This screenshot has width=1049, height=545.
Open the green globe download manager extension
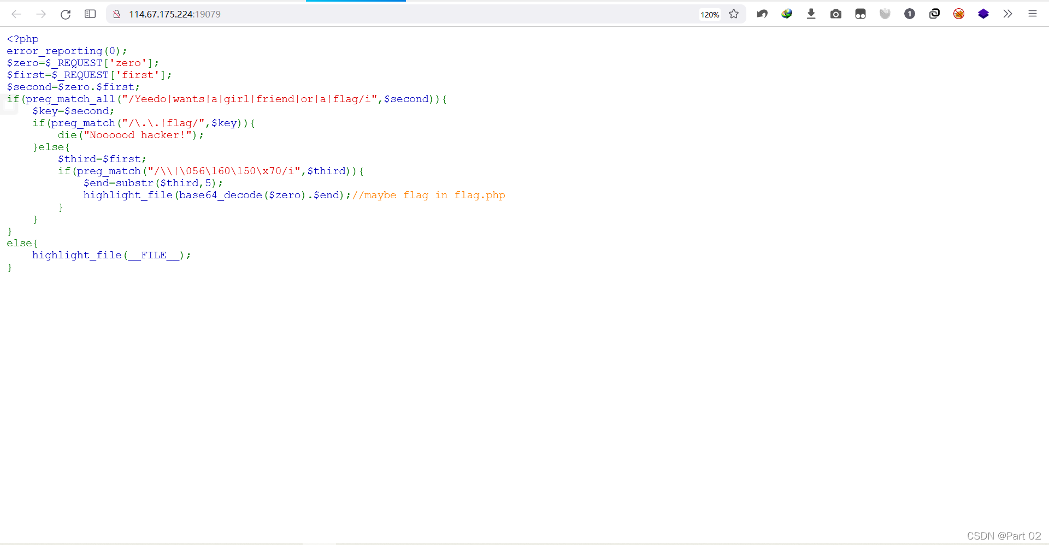tap(787, 14)
